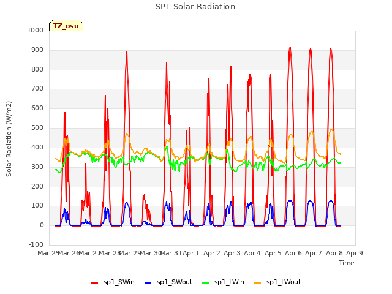Viewport: 392px width, 294px height.
Task: Click the red SWin peak on Mar 29
Action: (x=127, y=52)
